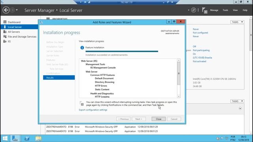Click IIS Management Console entry

point(103,67)
